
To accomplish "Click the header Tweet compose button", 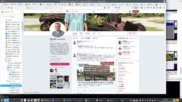I will click(x=135, y=11).
